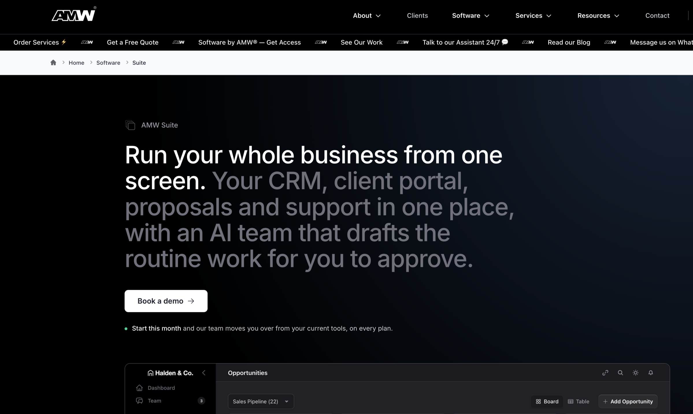This screenshot has width=693, height=414.
Task: Click the Dashboard house icon in sidebar
Action: click(139, 388)
